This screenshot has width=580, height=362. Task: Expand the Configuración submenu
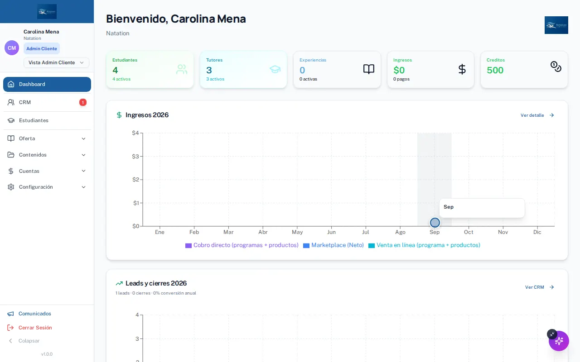[x=47, y=187]
